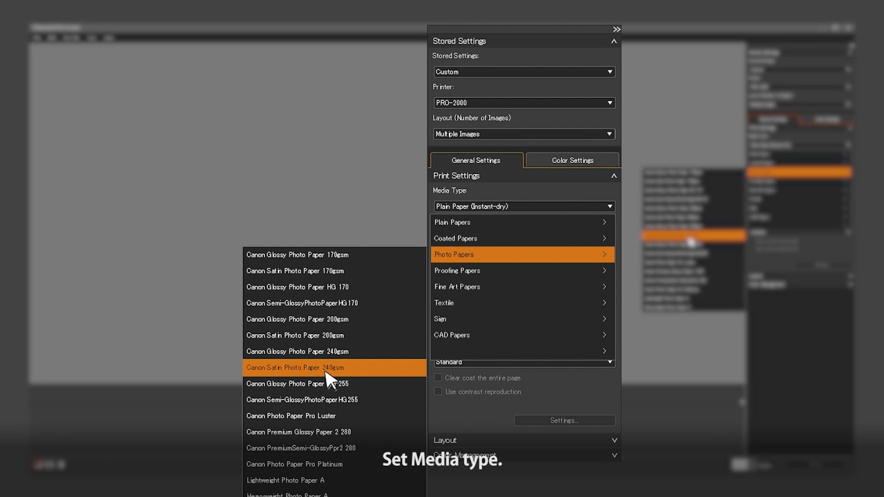The height and width of the screenshot is (497, 884).
Task: Switch to the Color Settings tab
Action: click(573, 160)
